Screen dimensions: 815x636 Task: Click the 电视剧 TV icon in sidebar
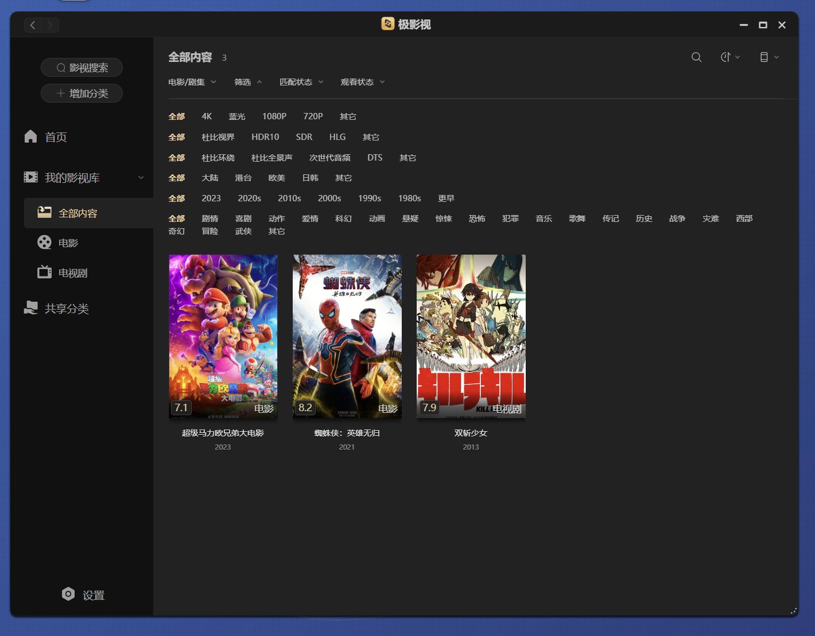click(44, 272)
